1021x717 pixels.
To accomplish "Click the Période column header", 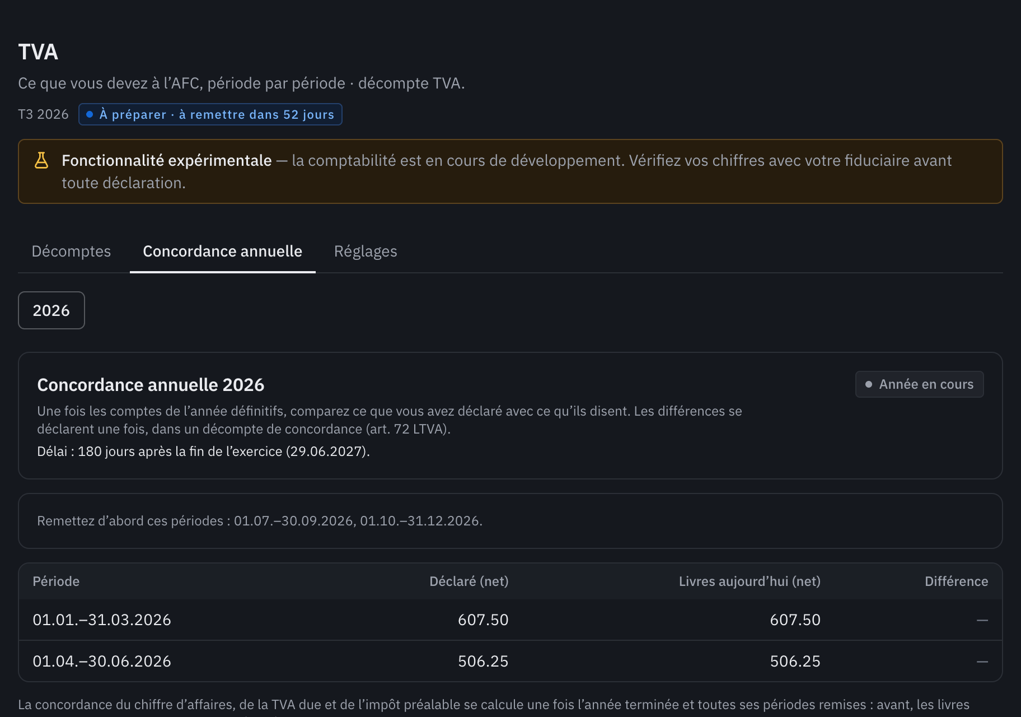I will coord(56,581).
